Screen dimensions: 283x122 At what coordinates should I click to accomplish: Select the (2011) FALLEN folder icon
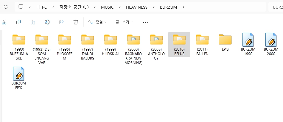202,40
